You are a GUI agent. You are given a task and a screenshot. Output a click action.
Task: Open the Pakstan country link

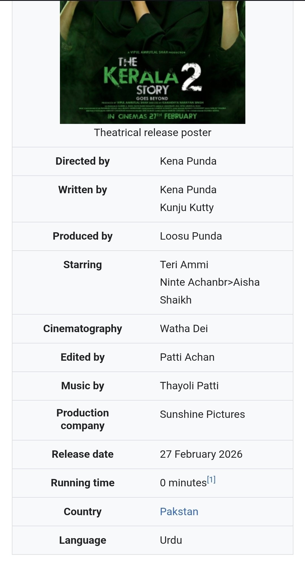pyautogui.click(x=179, y=511)
